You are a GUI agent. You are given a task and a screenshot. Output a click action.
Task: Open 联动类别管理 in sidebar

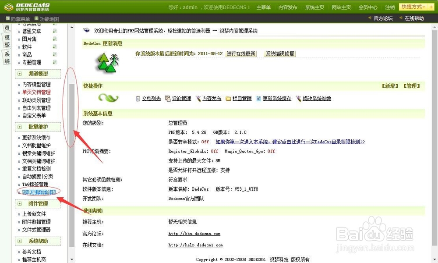pos(36,100)
